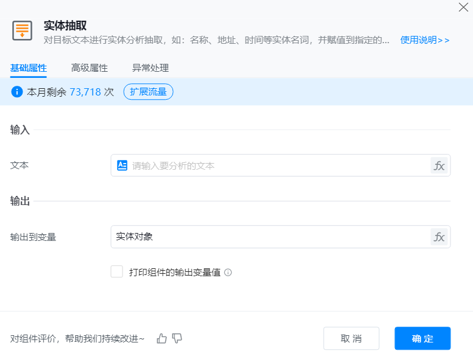This screenshot has width=473, height=351.
Task: Open fx expression editor for 文本
Action: click(439, 165)
